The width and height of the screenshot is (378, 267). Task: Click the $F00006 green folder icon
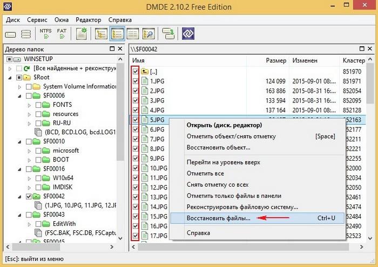pos(36,96)
